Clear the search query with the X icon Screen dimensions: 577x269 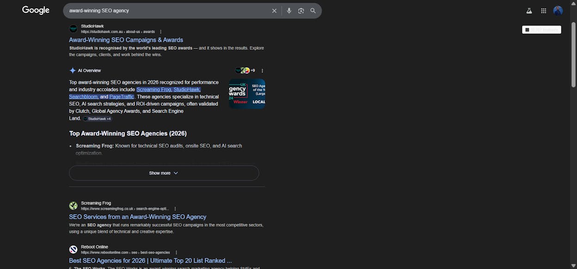[274, 11]
